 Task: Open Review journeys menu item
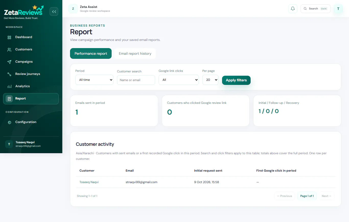pos(31,74)
